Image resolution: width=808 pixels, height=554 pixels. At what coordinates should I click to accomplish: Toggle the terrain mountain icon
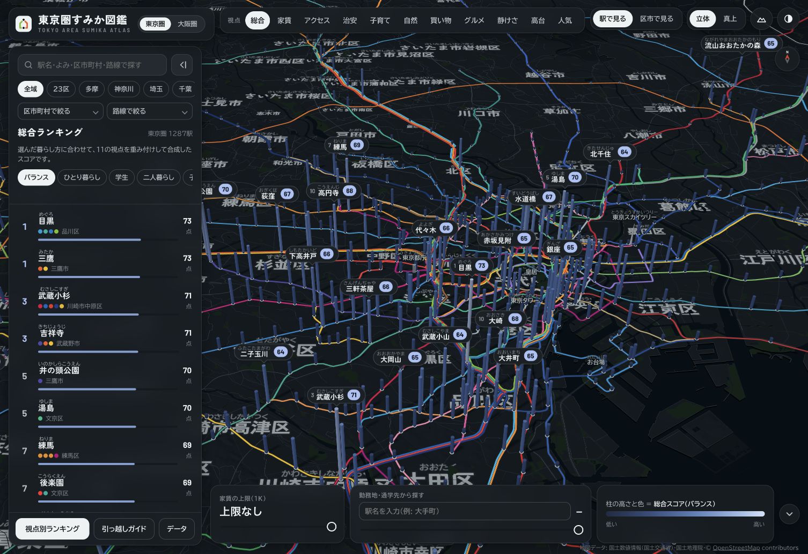coord(761,19)
